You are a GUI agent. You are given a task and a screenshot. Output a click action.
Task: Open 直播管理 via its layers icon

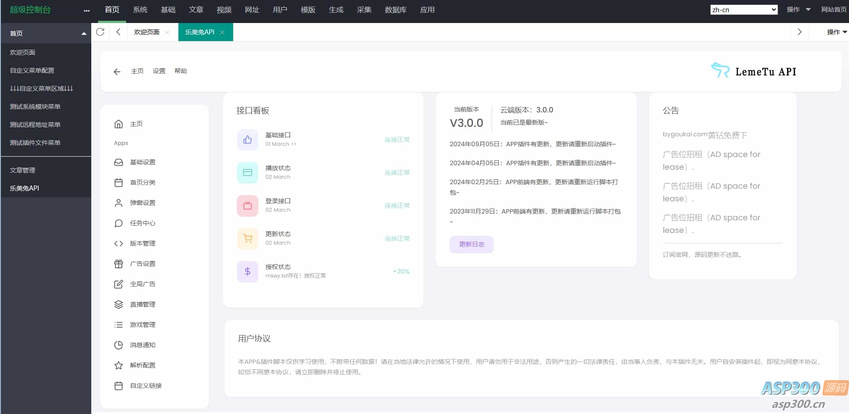pyautogui.click(x=118, y=304)
